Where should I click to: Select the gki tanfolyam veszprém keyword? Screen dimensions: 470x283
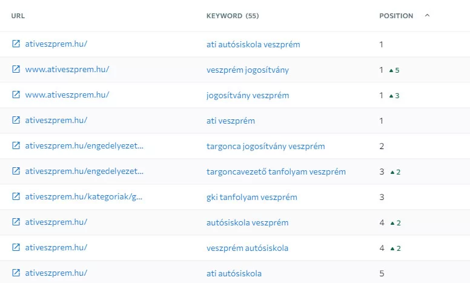251,197
